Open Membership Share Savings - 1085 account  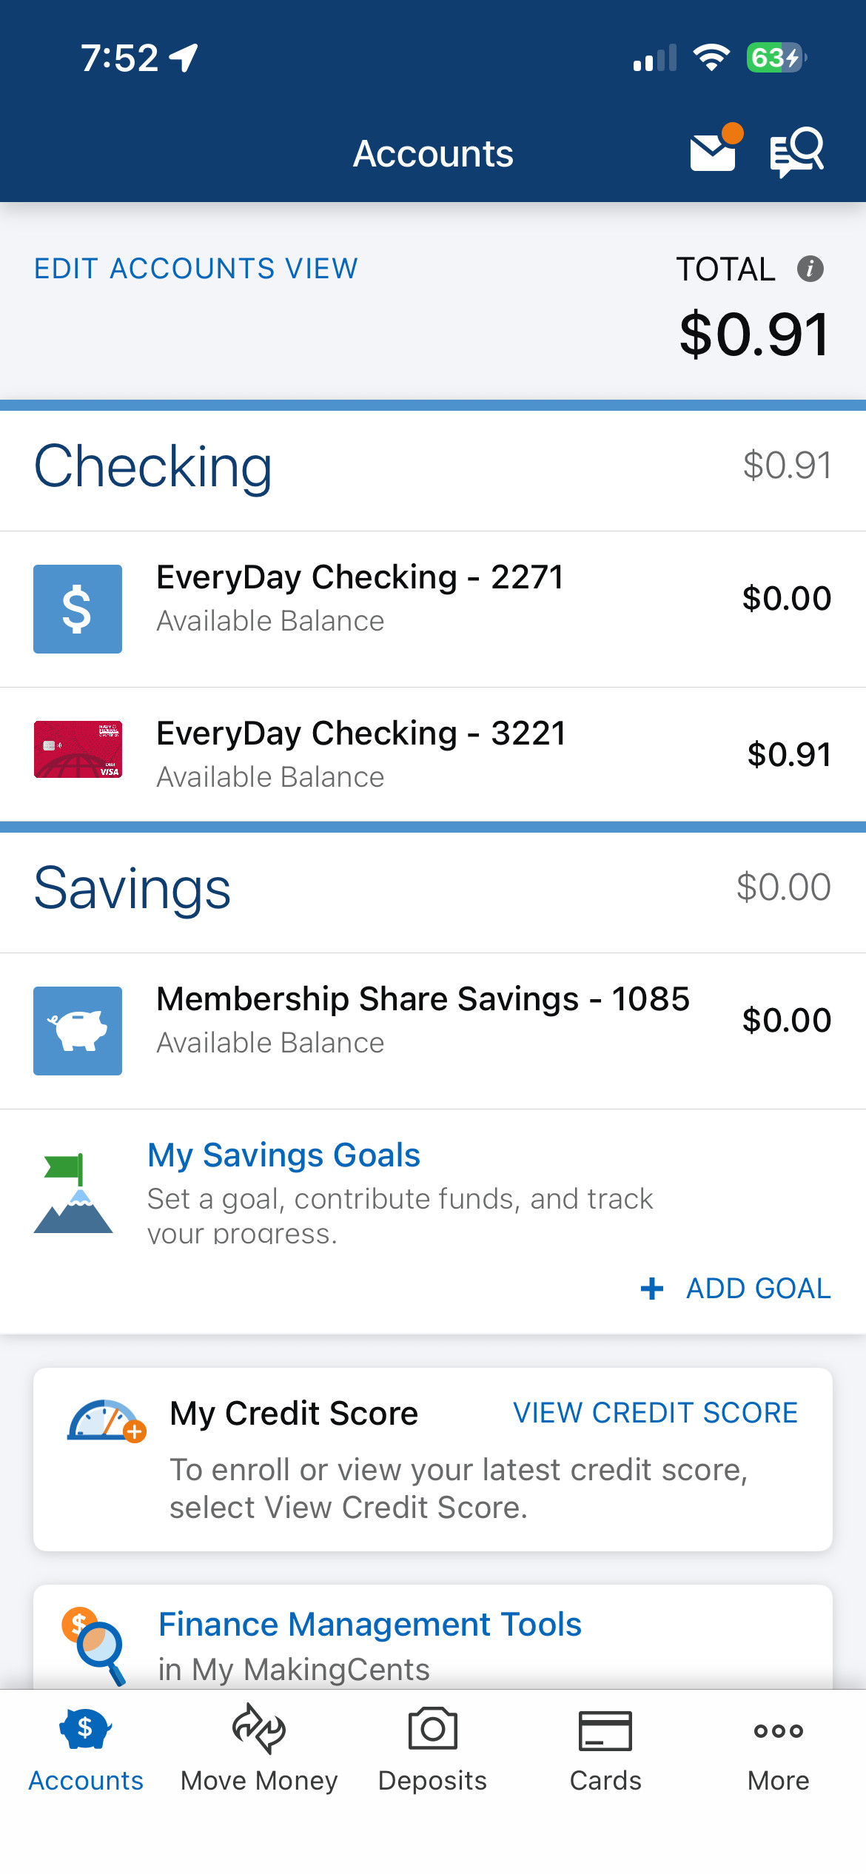[433, 1031]
